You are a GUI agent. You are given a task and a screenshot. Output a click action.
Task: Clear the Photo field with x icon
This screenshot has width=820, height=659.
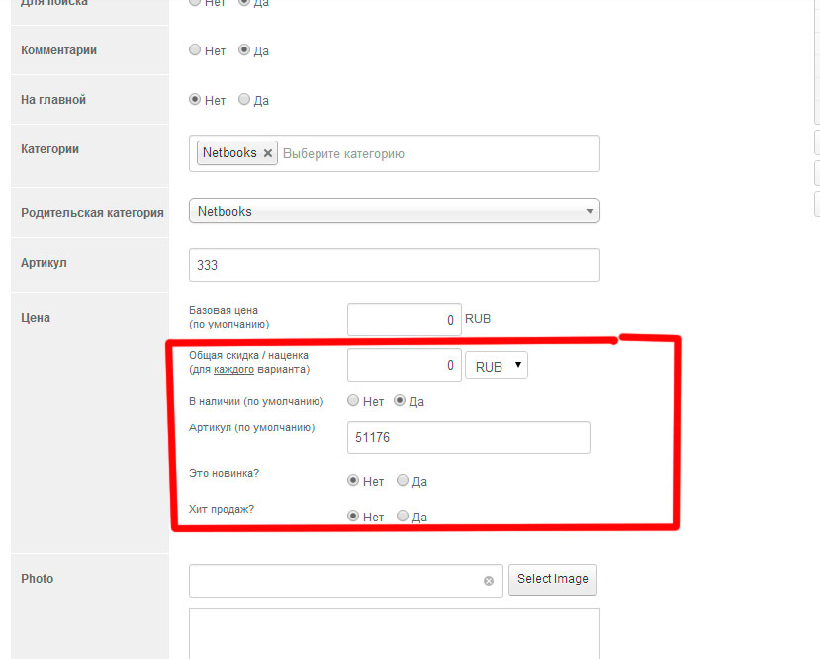[x=488, y=581]
